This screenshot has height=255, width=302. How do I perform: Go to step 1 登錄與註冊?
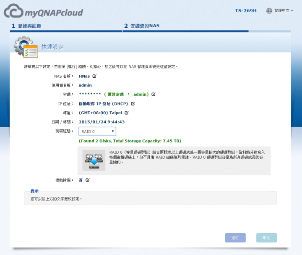tap(26, 26)
